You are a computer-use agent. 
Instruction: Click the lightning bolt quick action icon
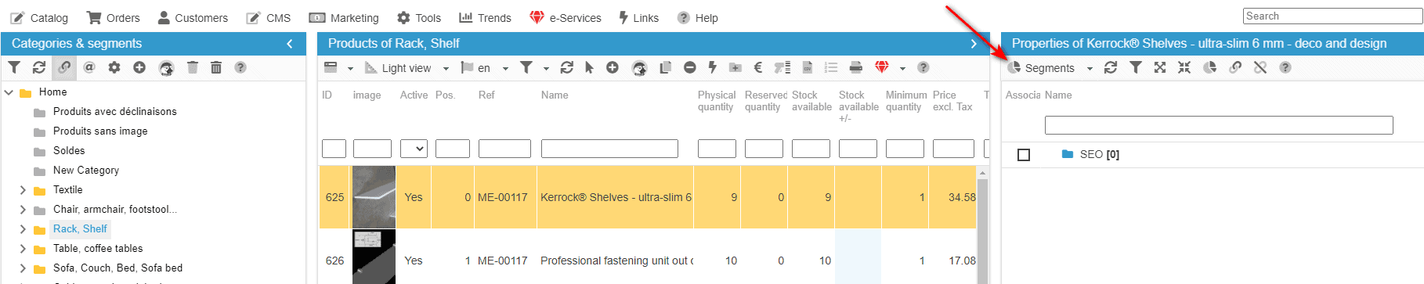(x=713, y=67)
